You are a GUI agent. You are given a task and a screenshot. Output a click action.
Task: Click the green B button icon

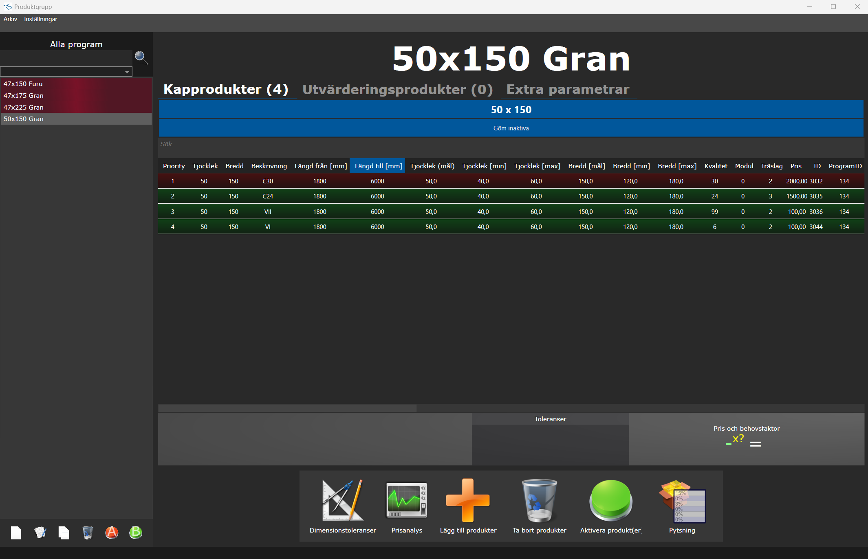(x=136, y=533)
